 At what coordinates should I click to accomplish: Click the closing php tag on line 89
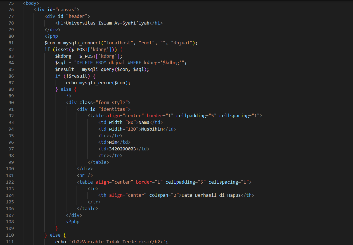click(69, 96)
